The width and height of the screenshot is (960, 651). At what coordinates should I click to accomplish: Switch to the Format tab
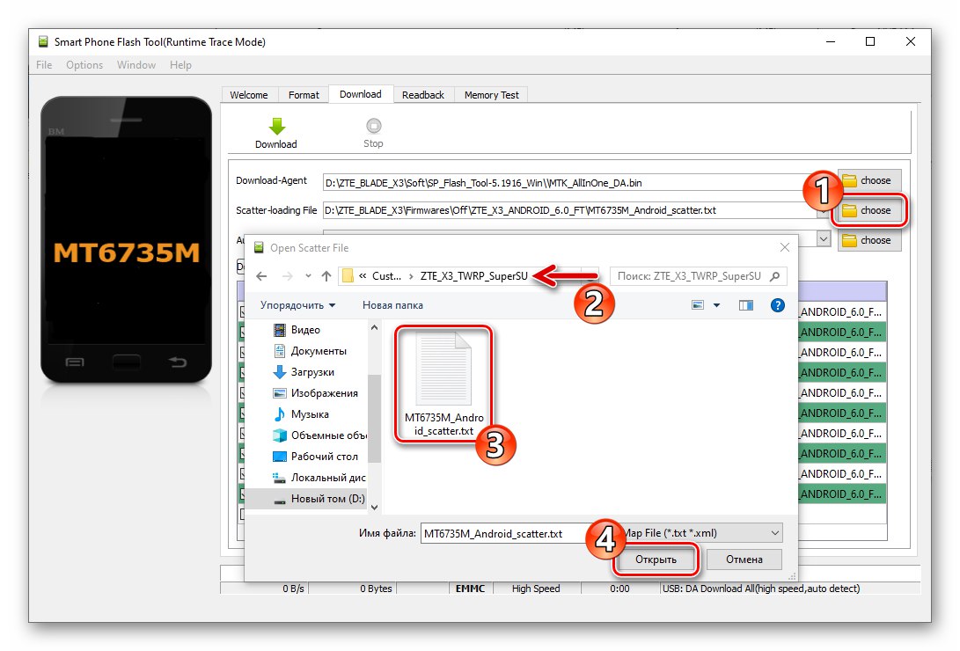pos(304,95)
